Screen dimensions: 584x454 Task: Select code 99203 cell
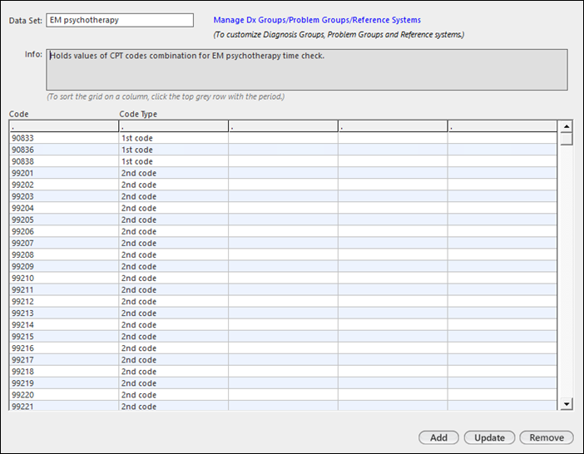[64, 196]
